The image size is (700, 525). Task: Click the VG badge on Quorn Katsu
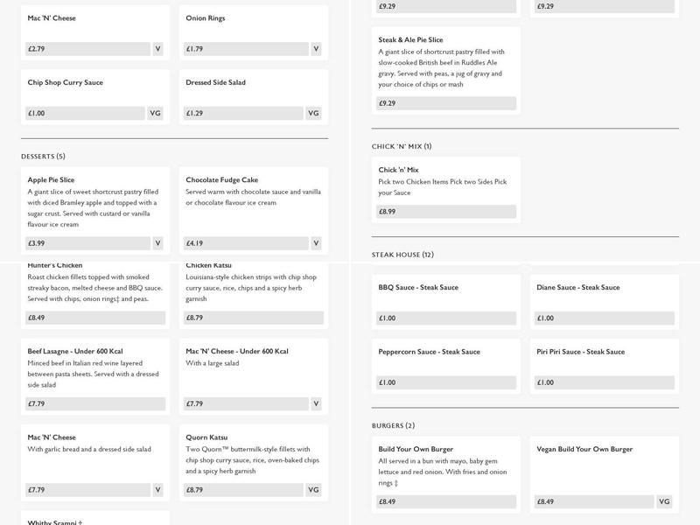tap(314, 491)
